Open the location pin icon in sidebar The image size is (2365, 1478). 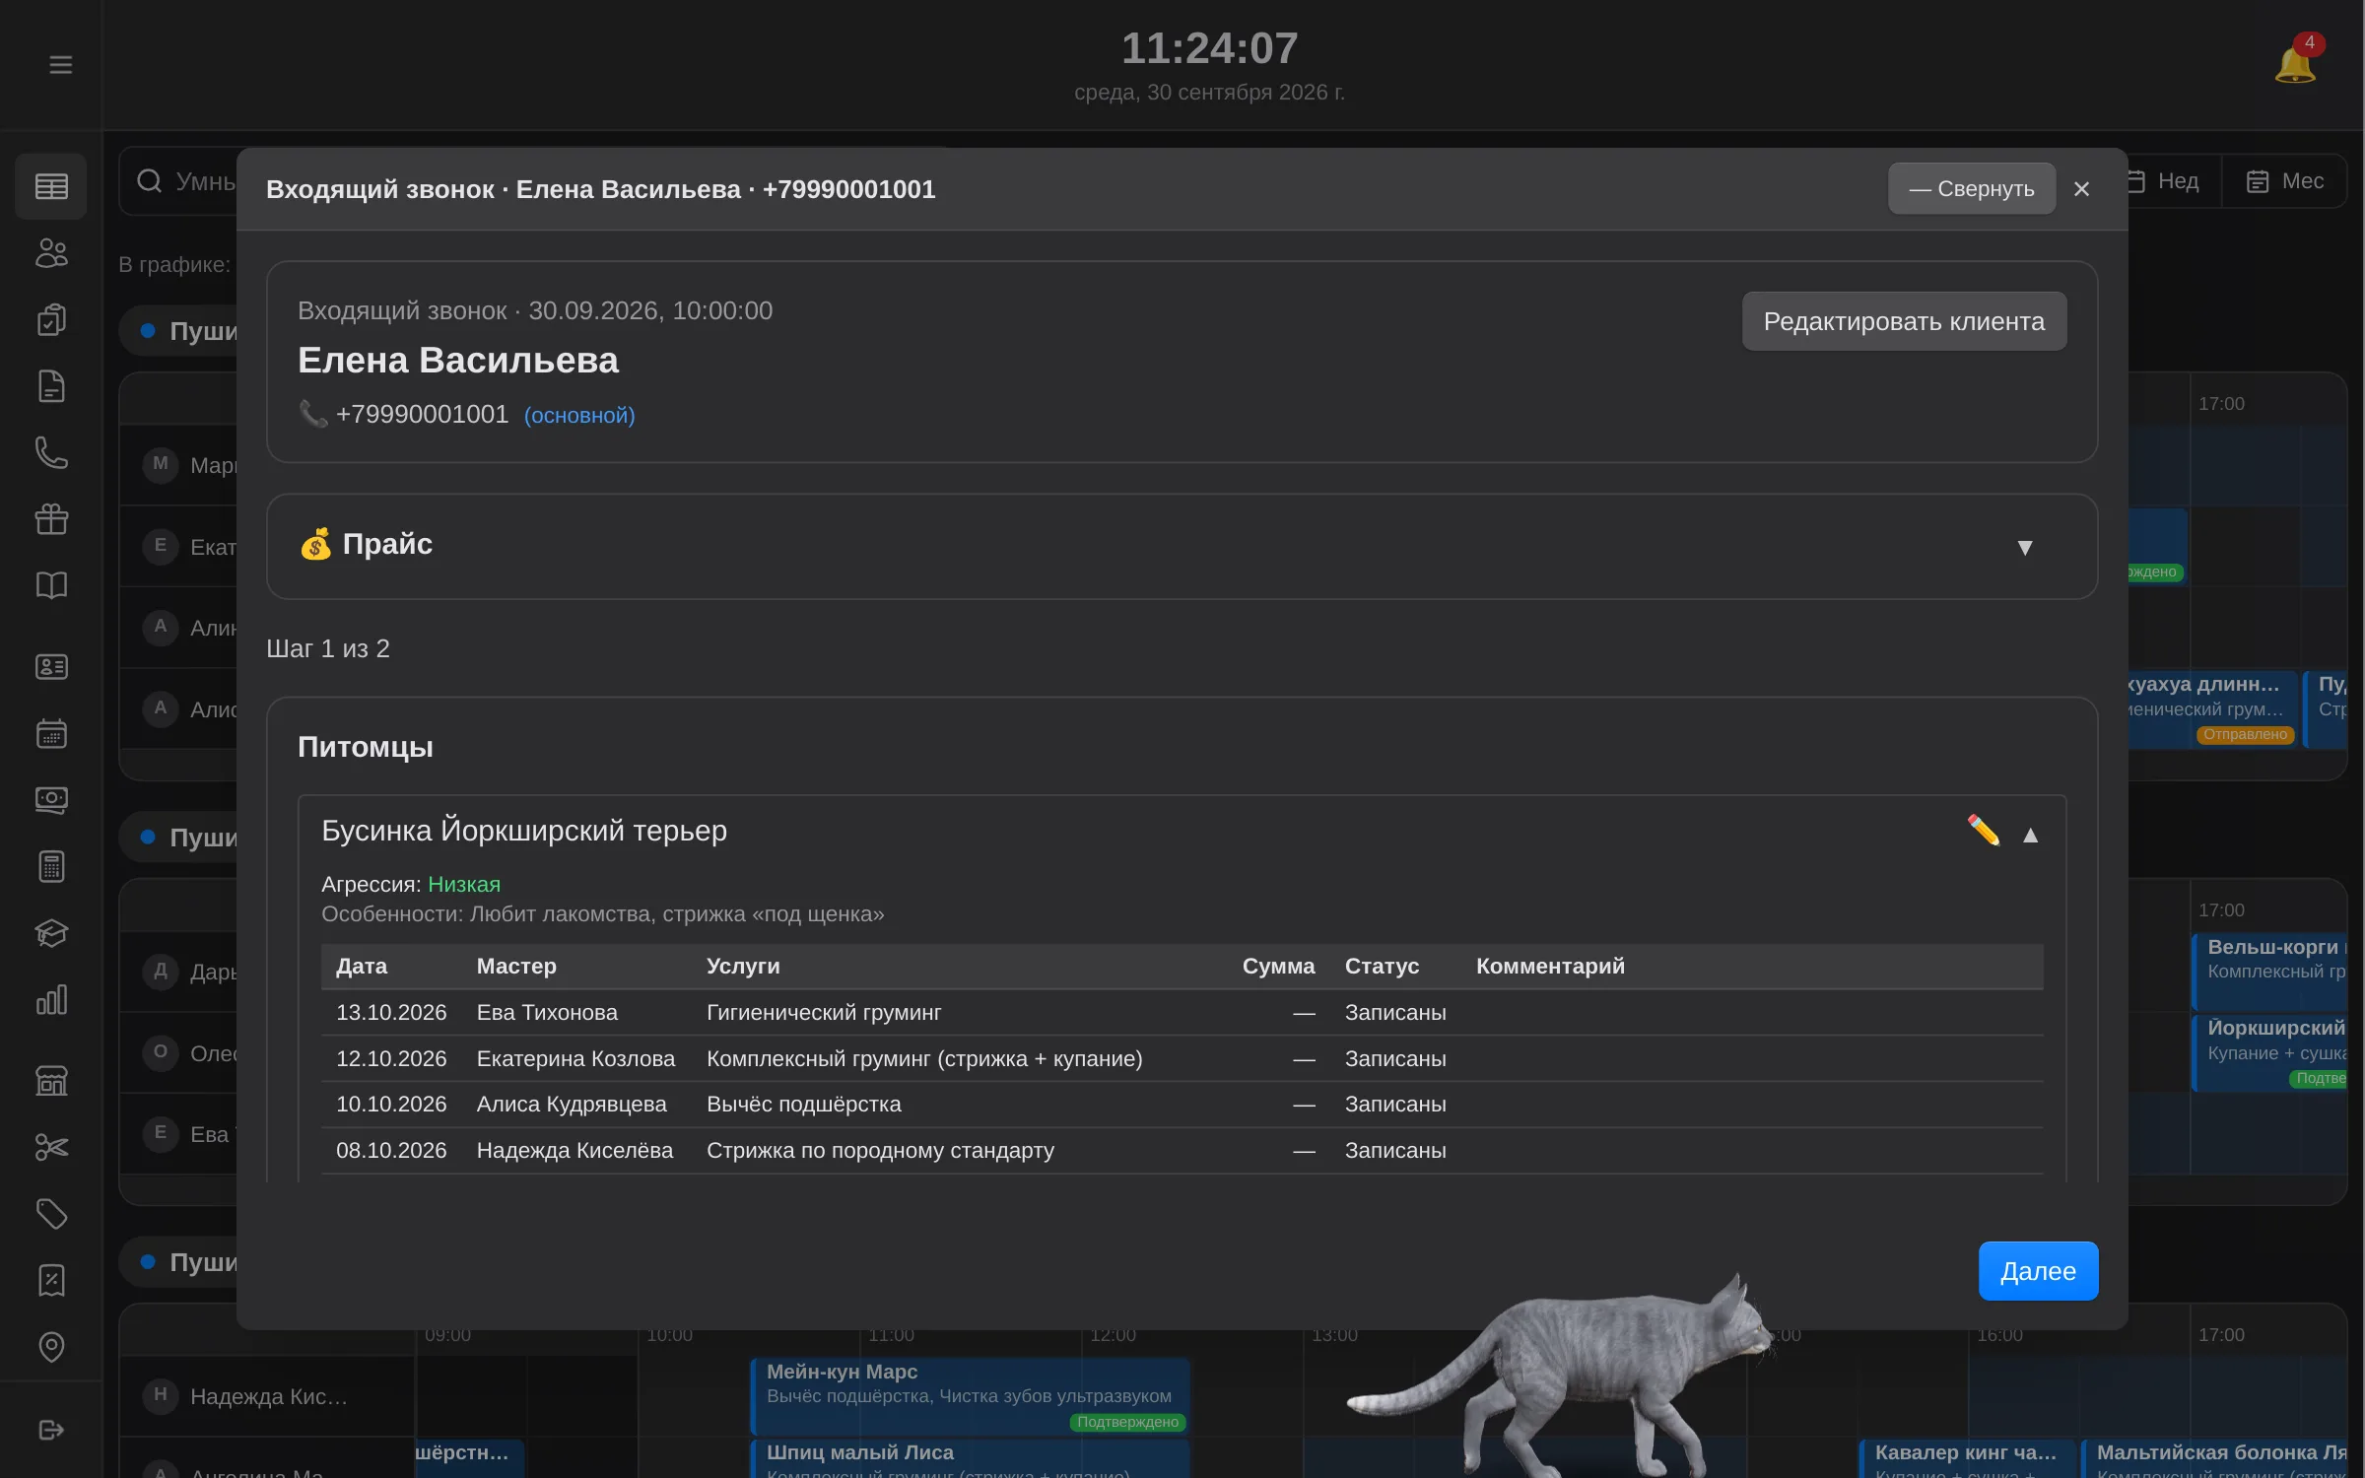[51, 1347]
